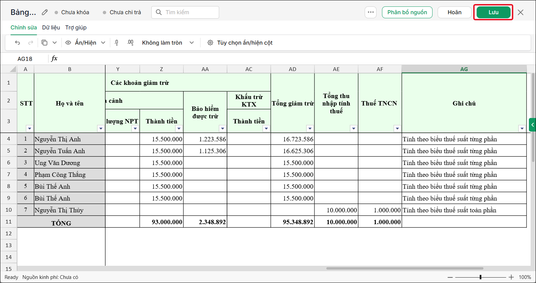
Task: Click the redo arrow icon
Action: (x=31, y=43)
